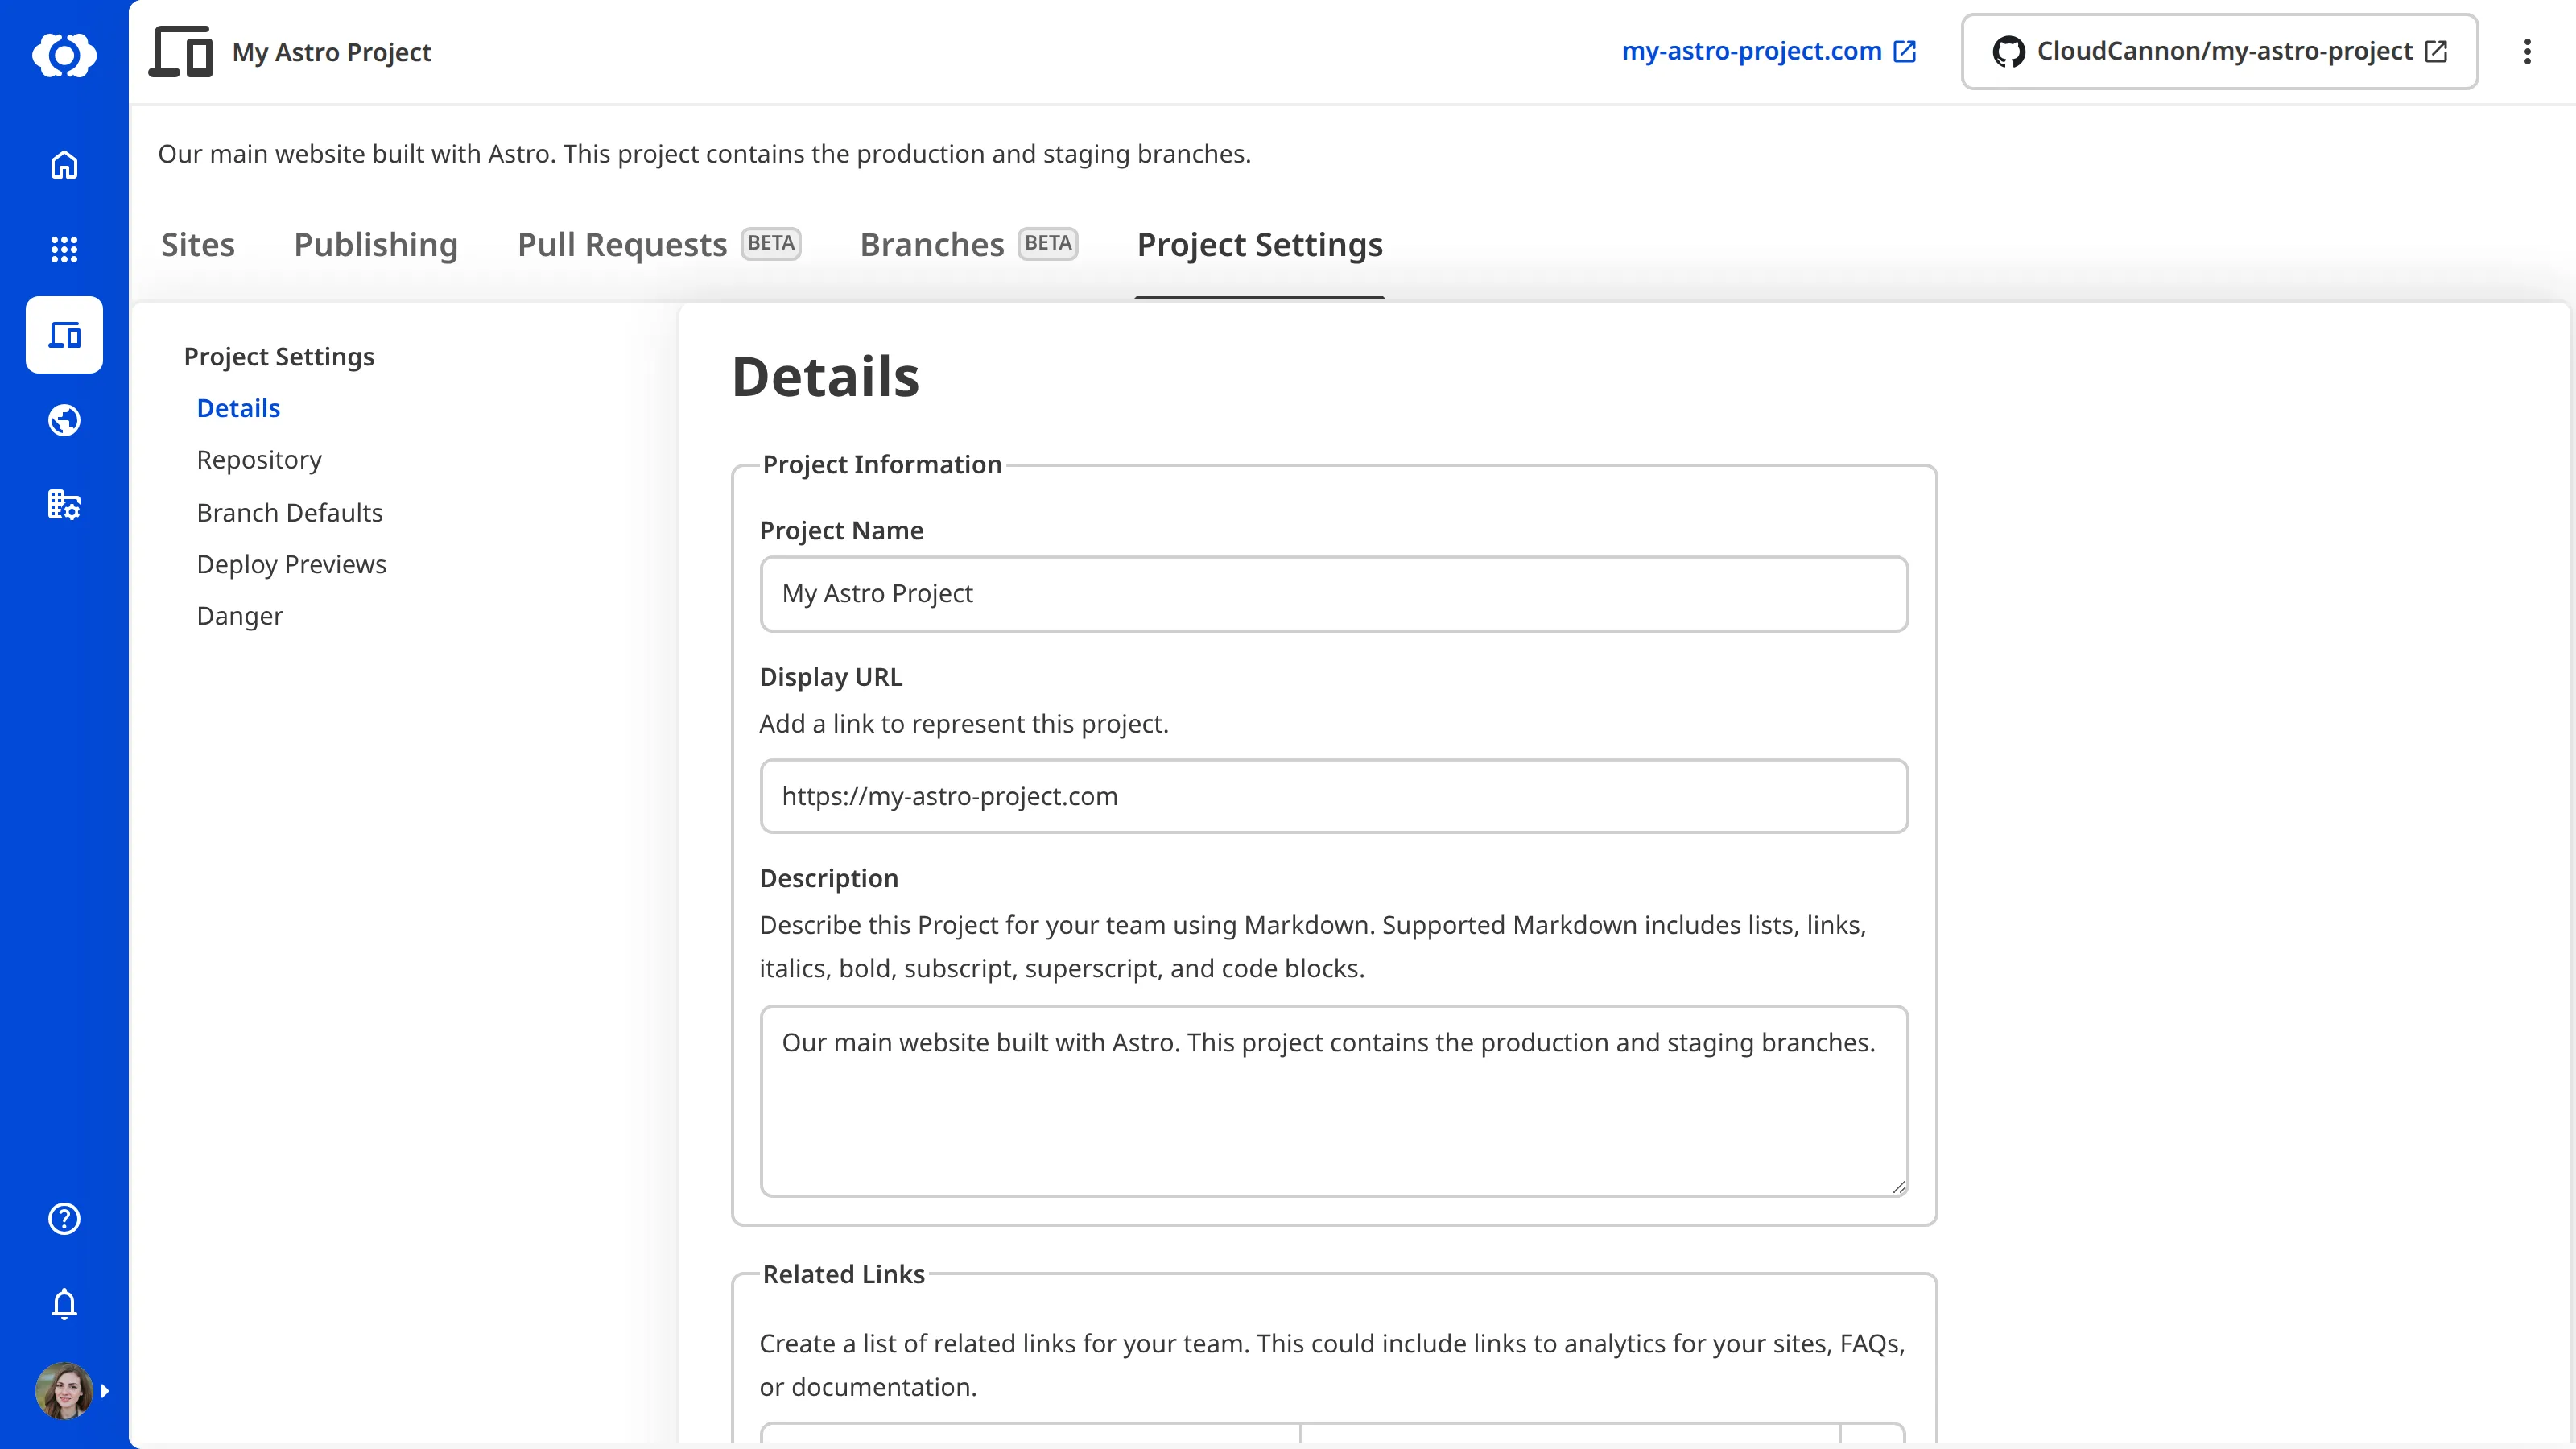Select the Project Settings tab
The image size is (2576, 1449).
[1260, 245]
